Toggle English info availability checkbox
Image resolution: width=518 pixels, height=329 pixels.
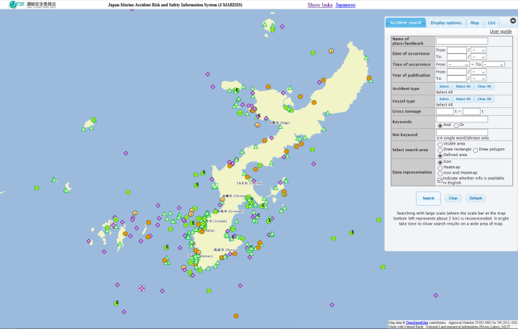[x=440, y=180]
